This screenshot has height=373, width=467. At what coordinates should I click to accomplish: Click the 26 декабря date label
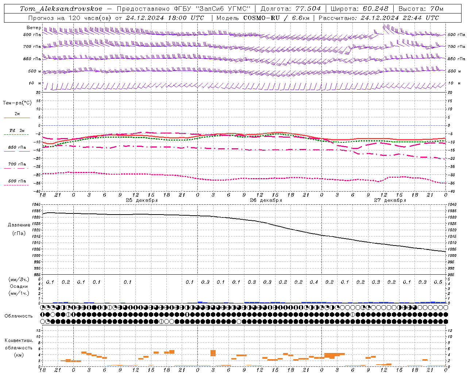point(266,200)
